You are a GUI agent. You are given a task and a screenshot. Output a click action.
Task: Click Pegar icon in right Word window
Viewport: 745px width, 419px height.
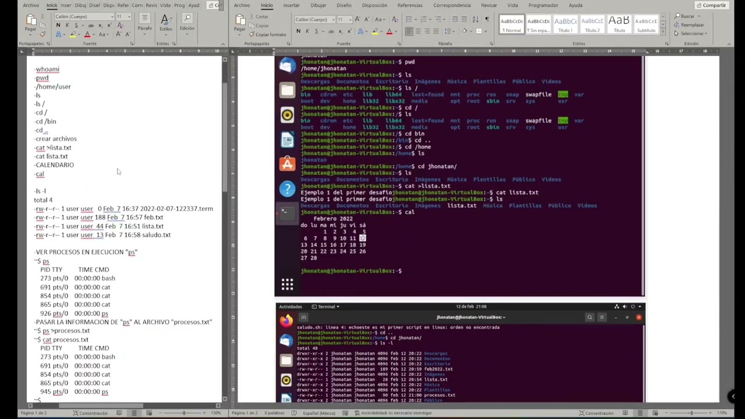point(240,18)
